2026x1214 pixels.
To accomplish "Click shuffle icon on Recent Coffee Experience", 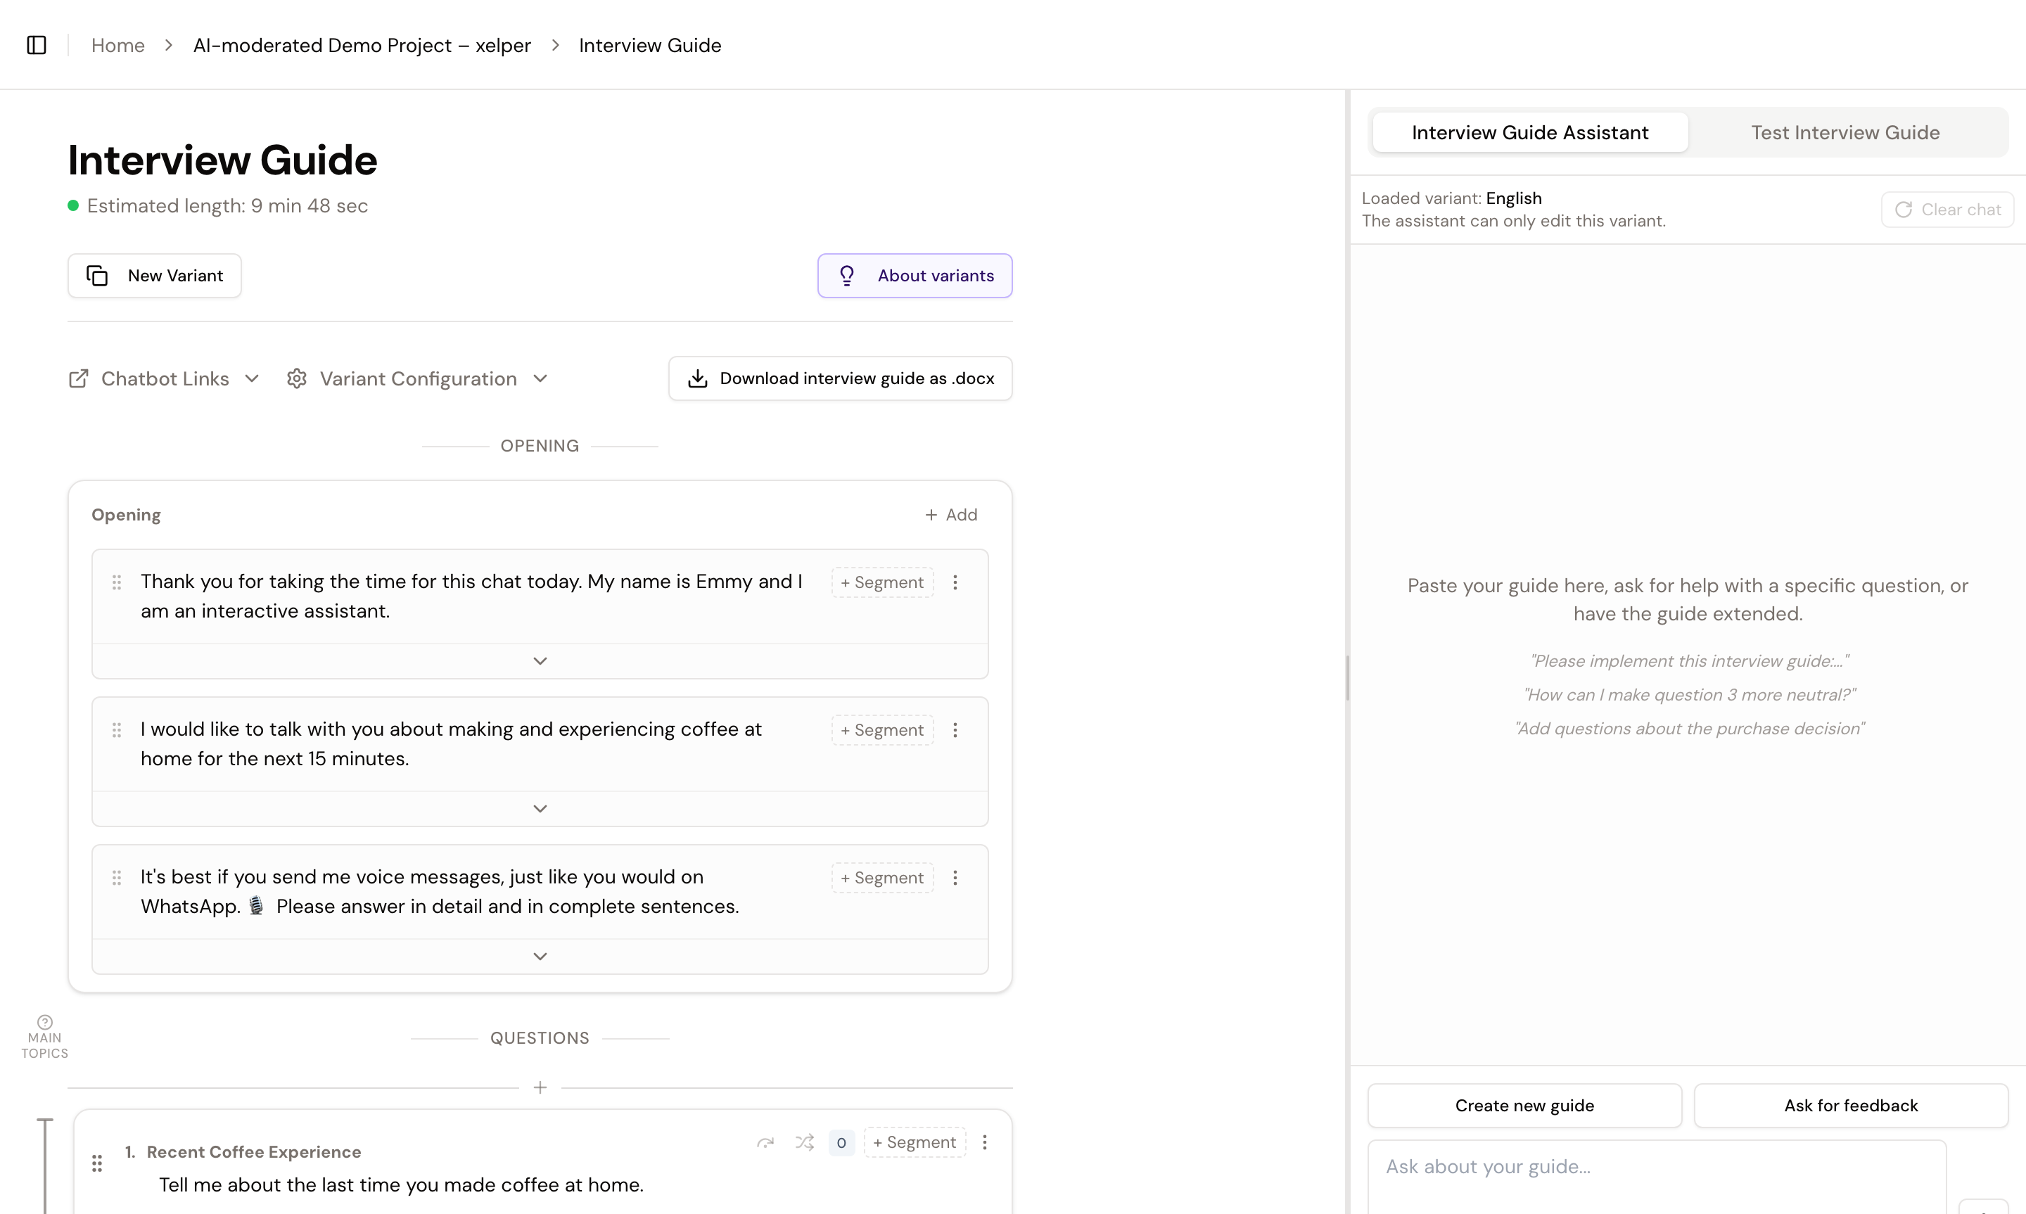I will (x=805, y=1142).
